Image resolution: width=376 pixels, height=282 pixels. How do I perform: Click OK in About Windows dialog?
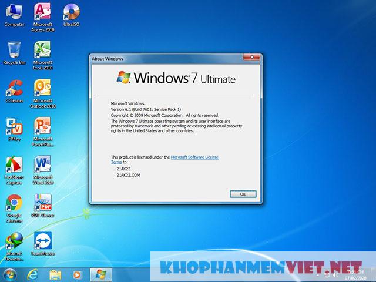pos(243,194)
